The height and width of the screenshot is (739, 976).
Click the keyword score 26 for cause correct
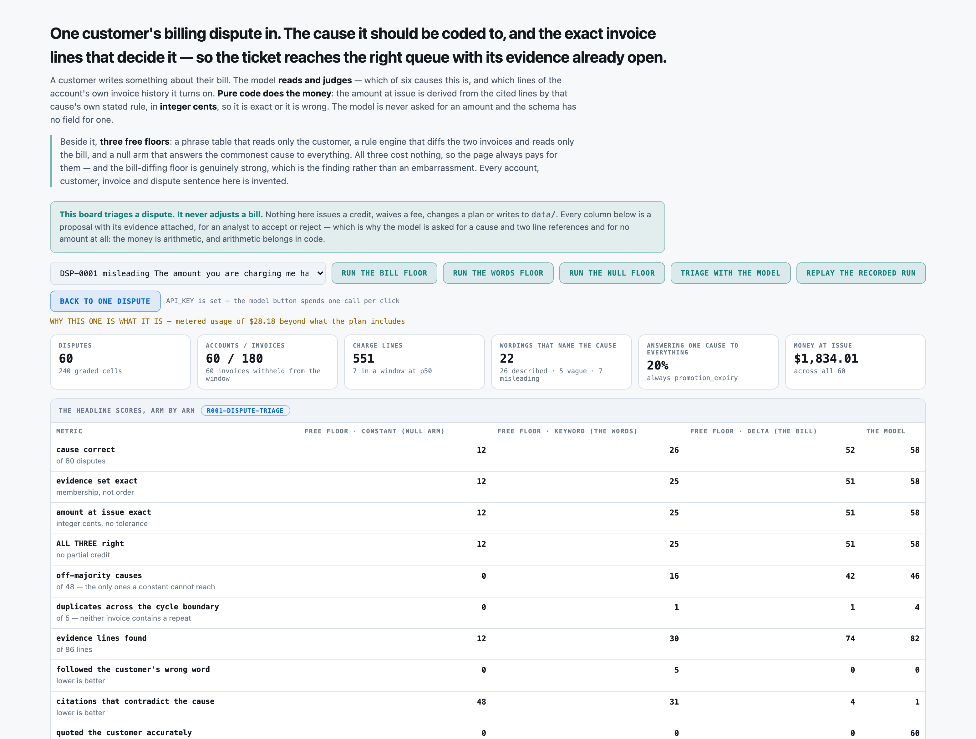[x=674, y=450]
